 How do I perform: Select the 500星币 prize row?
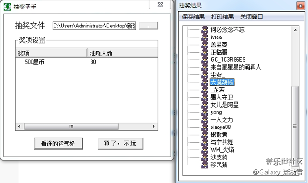pos(87,62)
